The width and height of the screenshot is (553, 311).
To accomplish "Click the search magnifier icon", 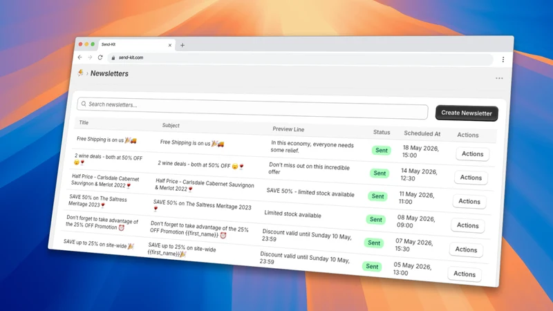I will coord(84,104).
